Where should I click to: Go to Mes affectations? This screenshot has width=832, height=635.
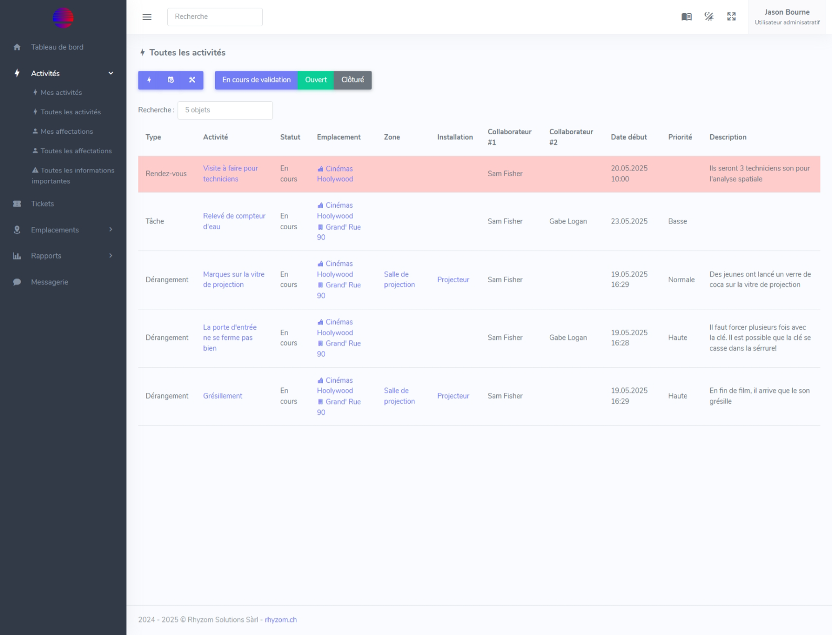[x=67, y=132]
